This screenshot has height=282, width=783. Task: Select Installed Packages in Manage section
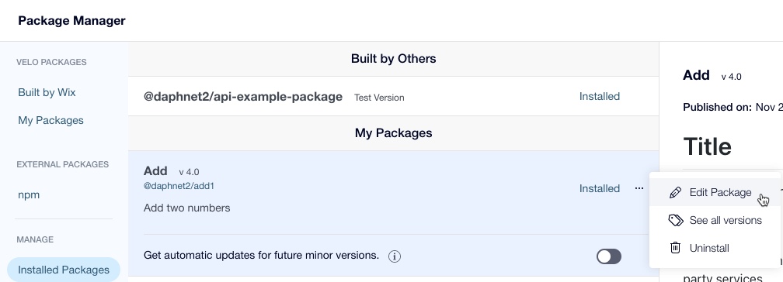tap(64, 270)
